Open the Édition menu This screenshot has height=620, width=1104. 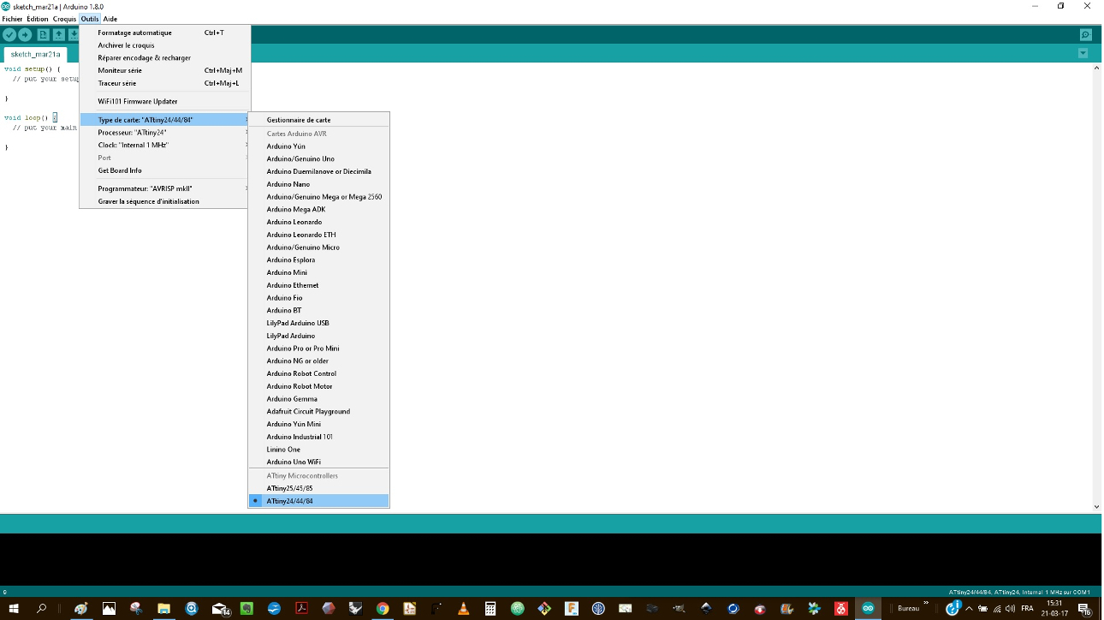pos(38,19)
